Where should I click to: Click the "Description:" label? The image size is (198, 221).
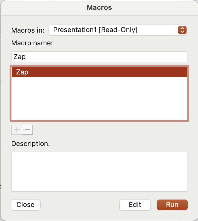point(31,144)
